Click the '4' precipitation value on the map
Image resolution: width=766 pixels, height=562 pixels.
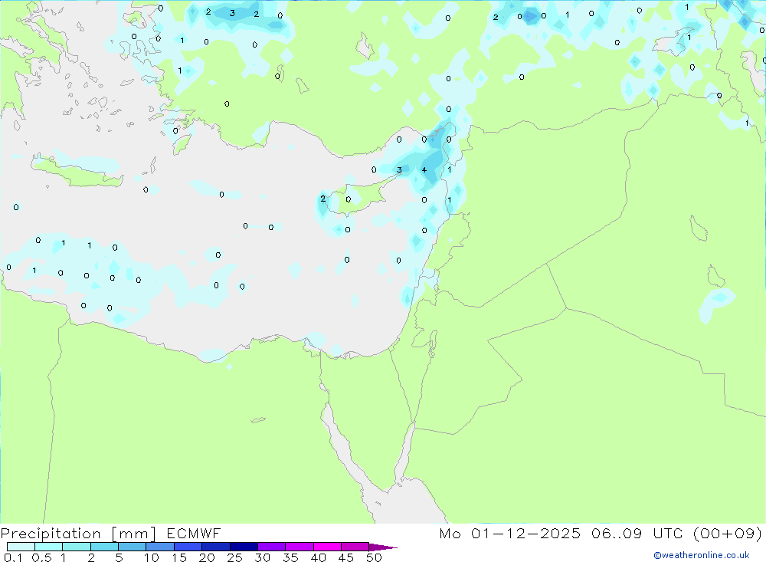[424, 169]
